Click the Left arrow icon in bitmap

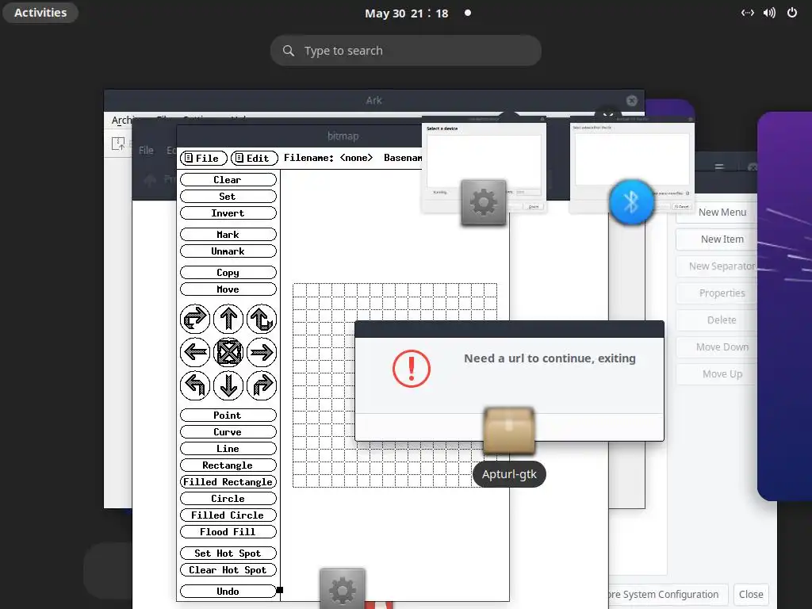(x=195, y=352)
